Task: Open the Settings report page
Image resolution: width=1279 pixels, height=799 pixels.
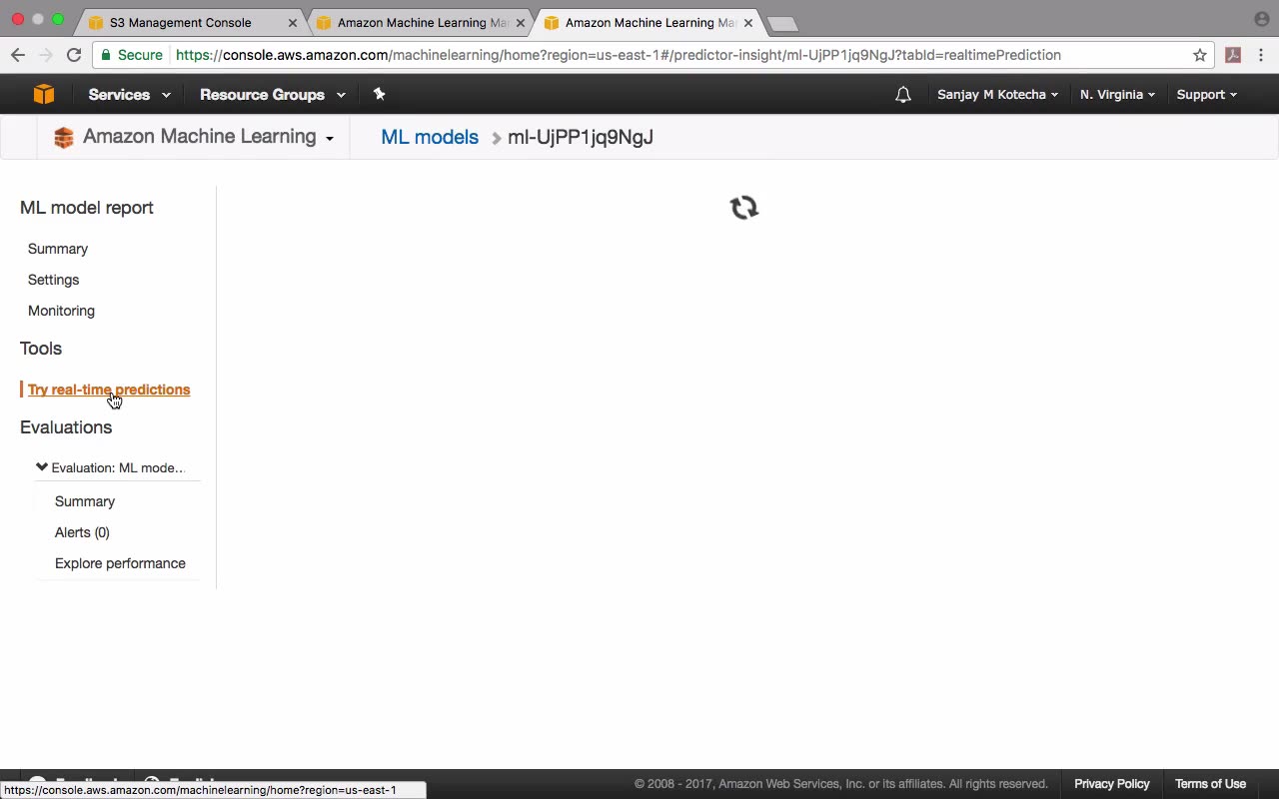Action: coord(54,280)
